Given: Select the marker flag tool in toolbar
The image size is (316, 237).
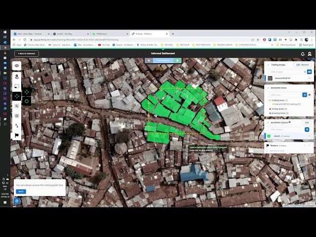Looking at the screenshot, I should 17,135.
